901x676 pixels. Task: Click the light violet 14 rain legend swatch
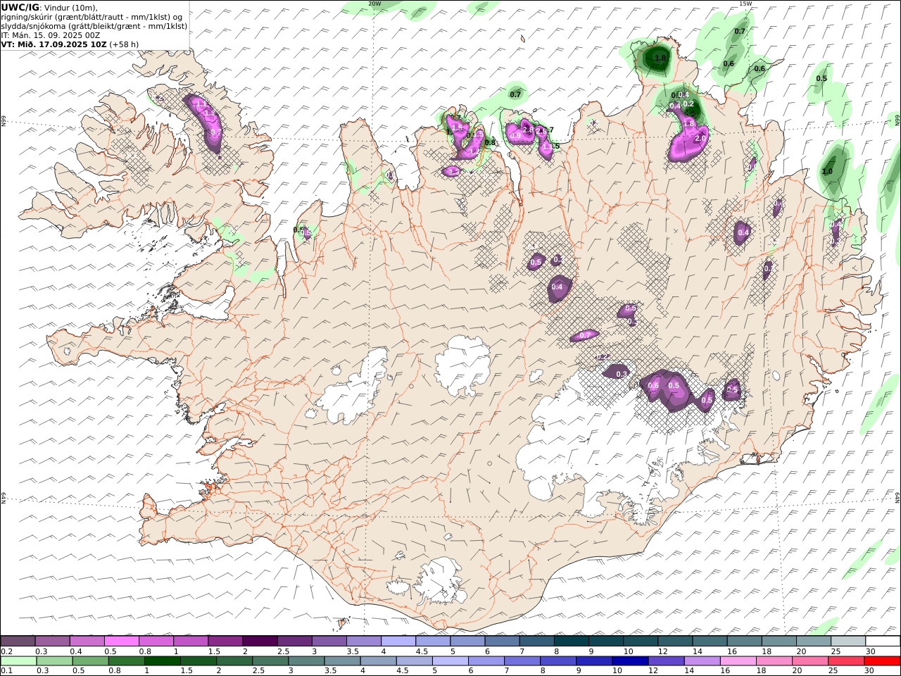pos(702,661)
